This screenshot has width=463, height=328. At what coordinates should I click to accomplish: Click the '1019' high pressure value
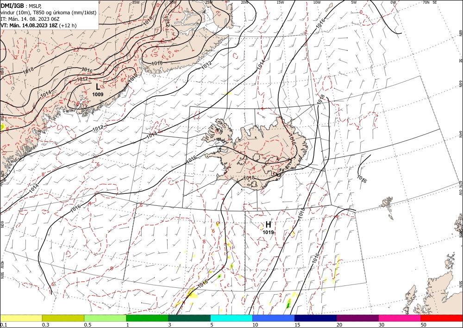coord(268,232)
